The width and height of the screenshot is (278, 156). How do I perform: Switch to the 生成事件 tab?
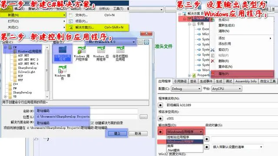click(x=206, y=81)
